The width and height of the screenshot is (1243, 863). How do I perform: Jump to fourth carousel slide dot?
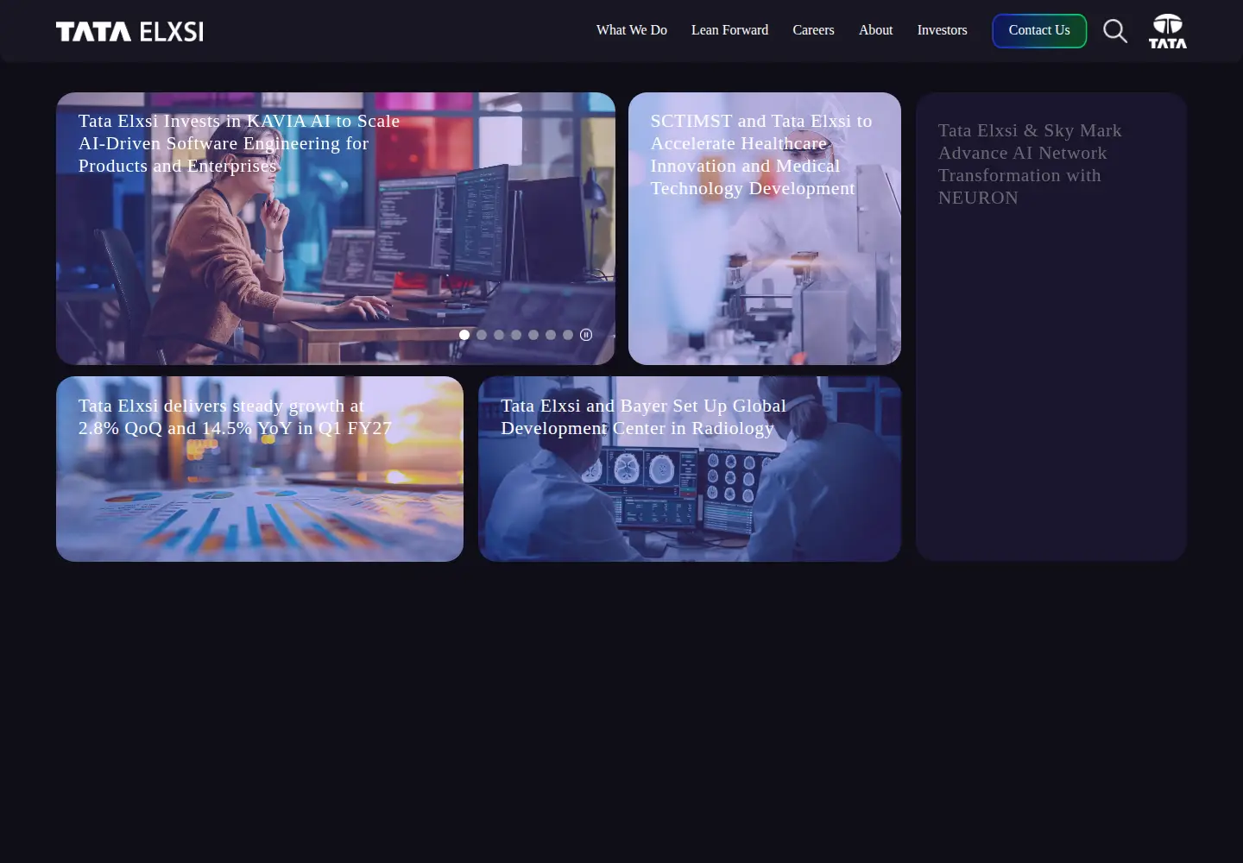pos(516,335)
